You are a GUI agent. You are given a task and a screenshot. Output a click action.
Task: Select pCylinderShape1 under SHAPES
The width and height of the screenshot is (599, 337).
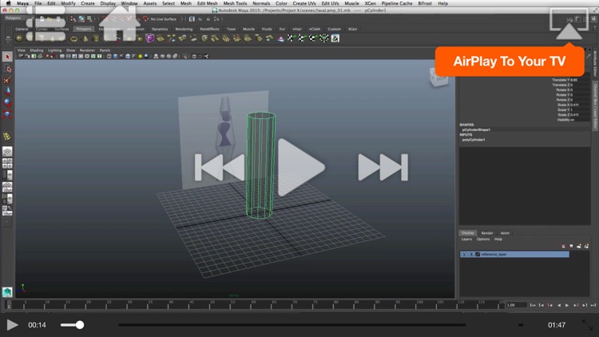tap(476, 130)
